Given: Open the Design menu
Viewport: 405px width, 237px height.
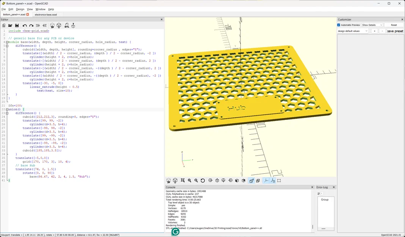Looking at the screenshot, I should click(20, 9).
